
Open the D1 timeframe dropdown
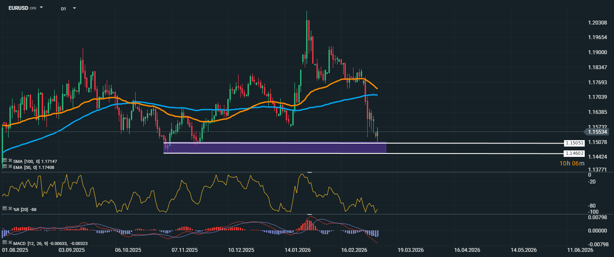[74, 8]
